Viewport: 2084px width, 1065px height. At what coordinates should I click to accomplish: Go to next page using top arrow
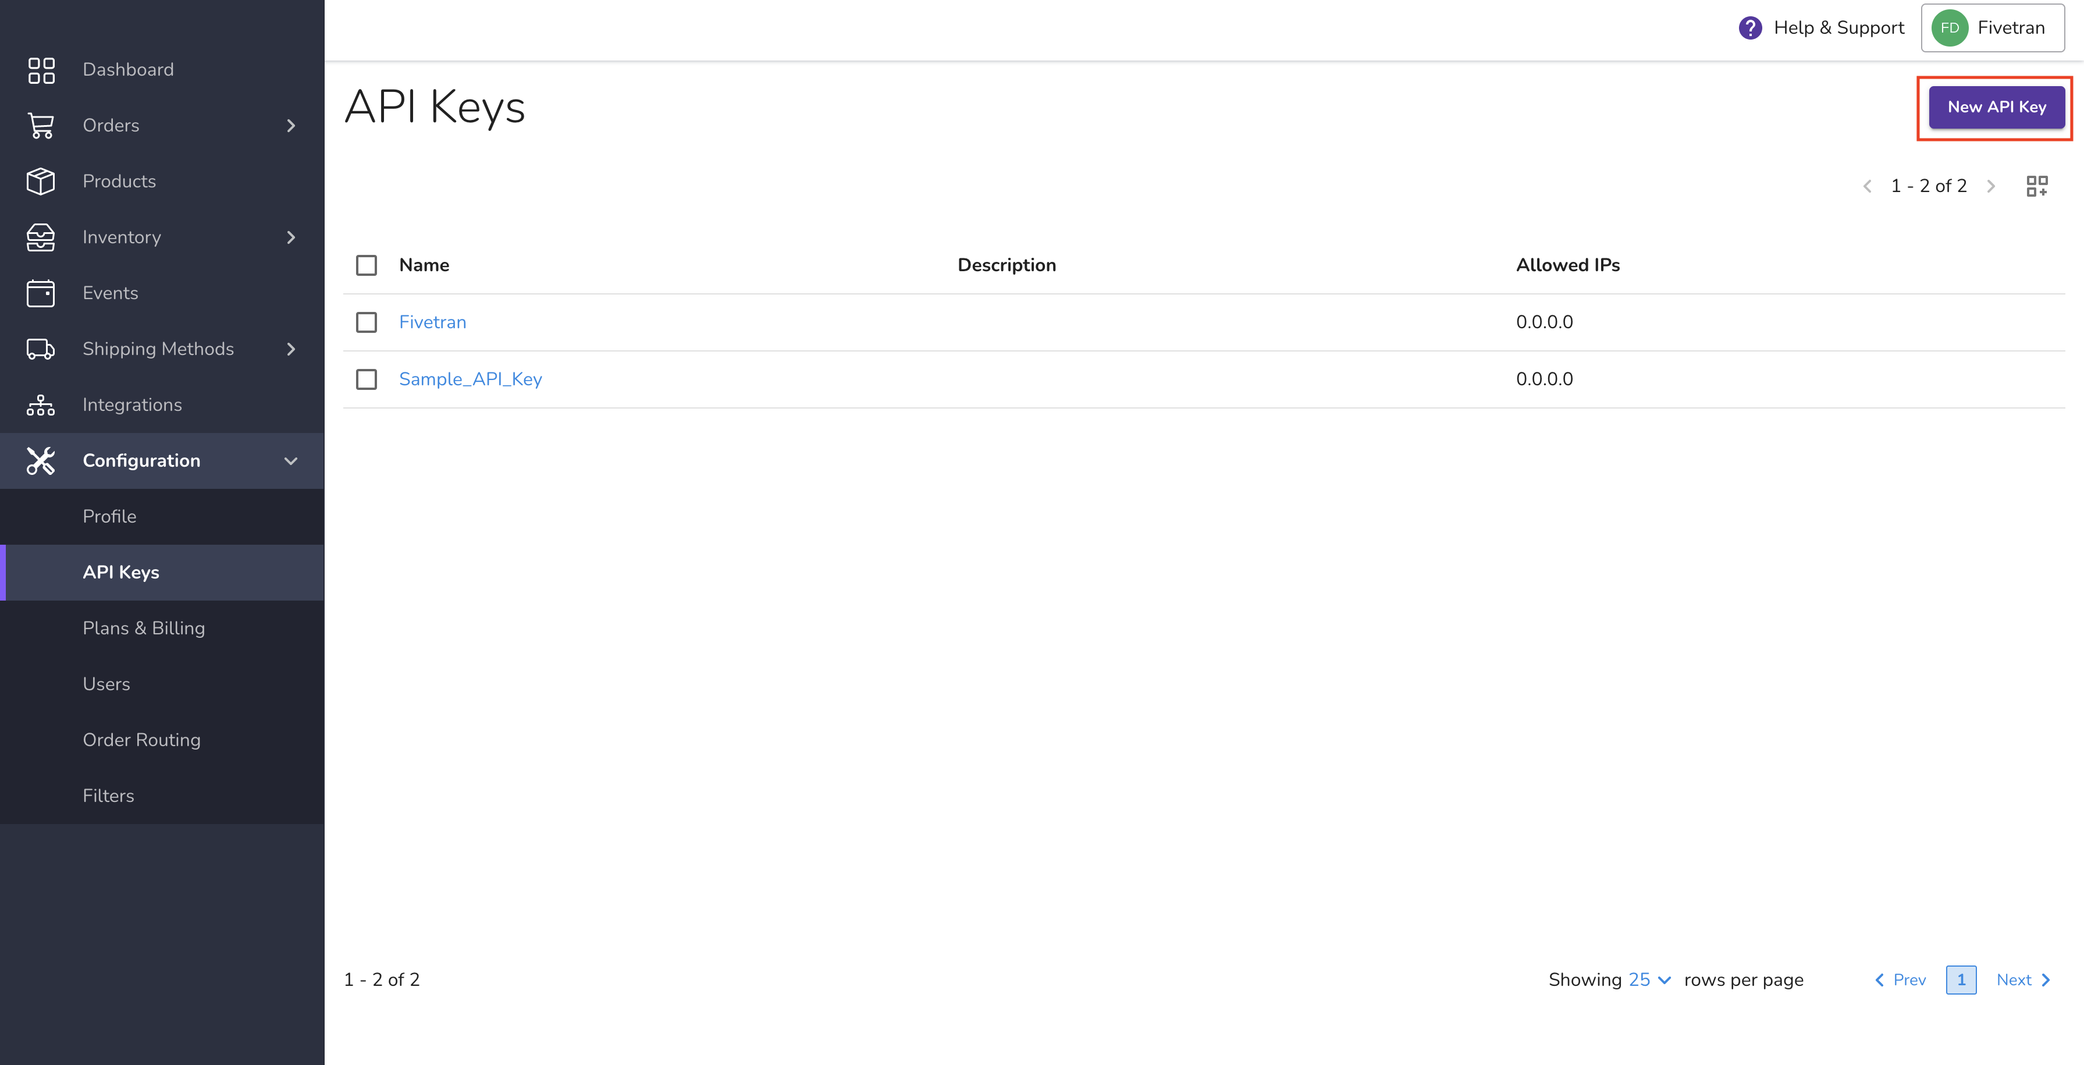point(1991,186)
